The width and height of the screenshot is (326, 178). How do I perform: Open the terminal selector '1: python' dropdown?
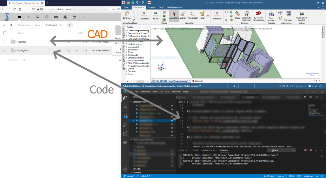click(282, 150)
